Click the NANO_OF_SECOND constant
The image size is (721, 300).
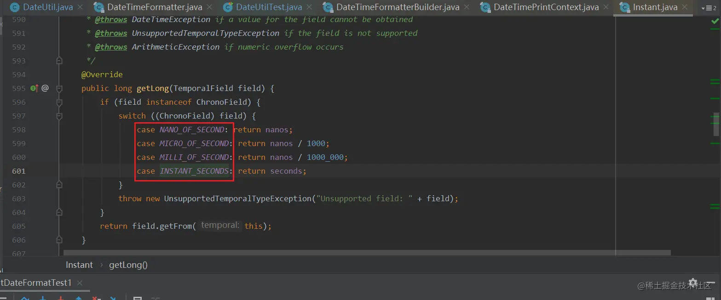point(191,130)
